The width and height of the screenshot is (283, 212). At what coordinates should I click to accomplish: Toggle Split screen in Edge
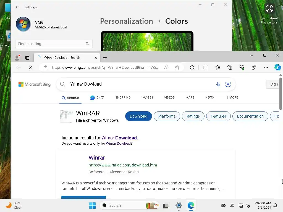click(205, 67)
